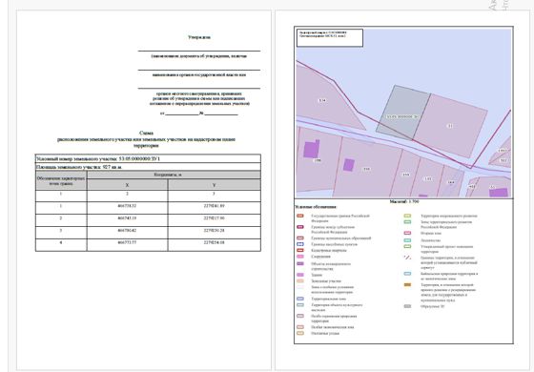Viewport: 534px width, 372px height.
Task: Click the municipal formation borders legend symbol
Action: [x=300, y=238]
